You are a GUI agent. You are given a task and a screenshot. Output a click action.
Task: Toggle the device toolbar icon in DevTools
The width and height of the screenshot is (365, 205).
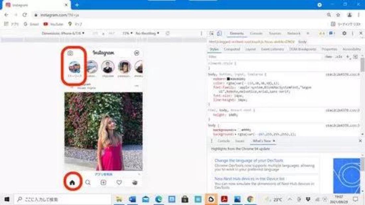(219, 34)
